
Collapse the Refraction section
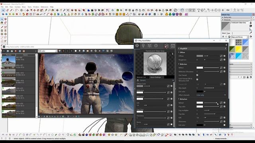(179, 99)
